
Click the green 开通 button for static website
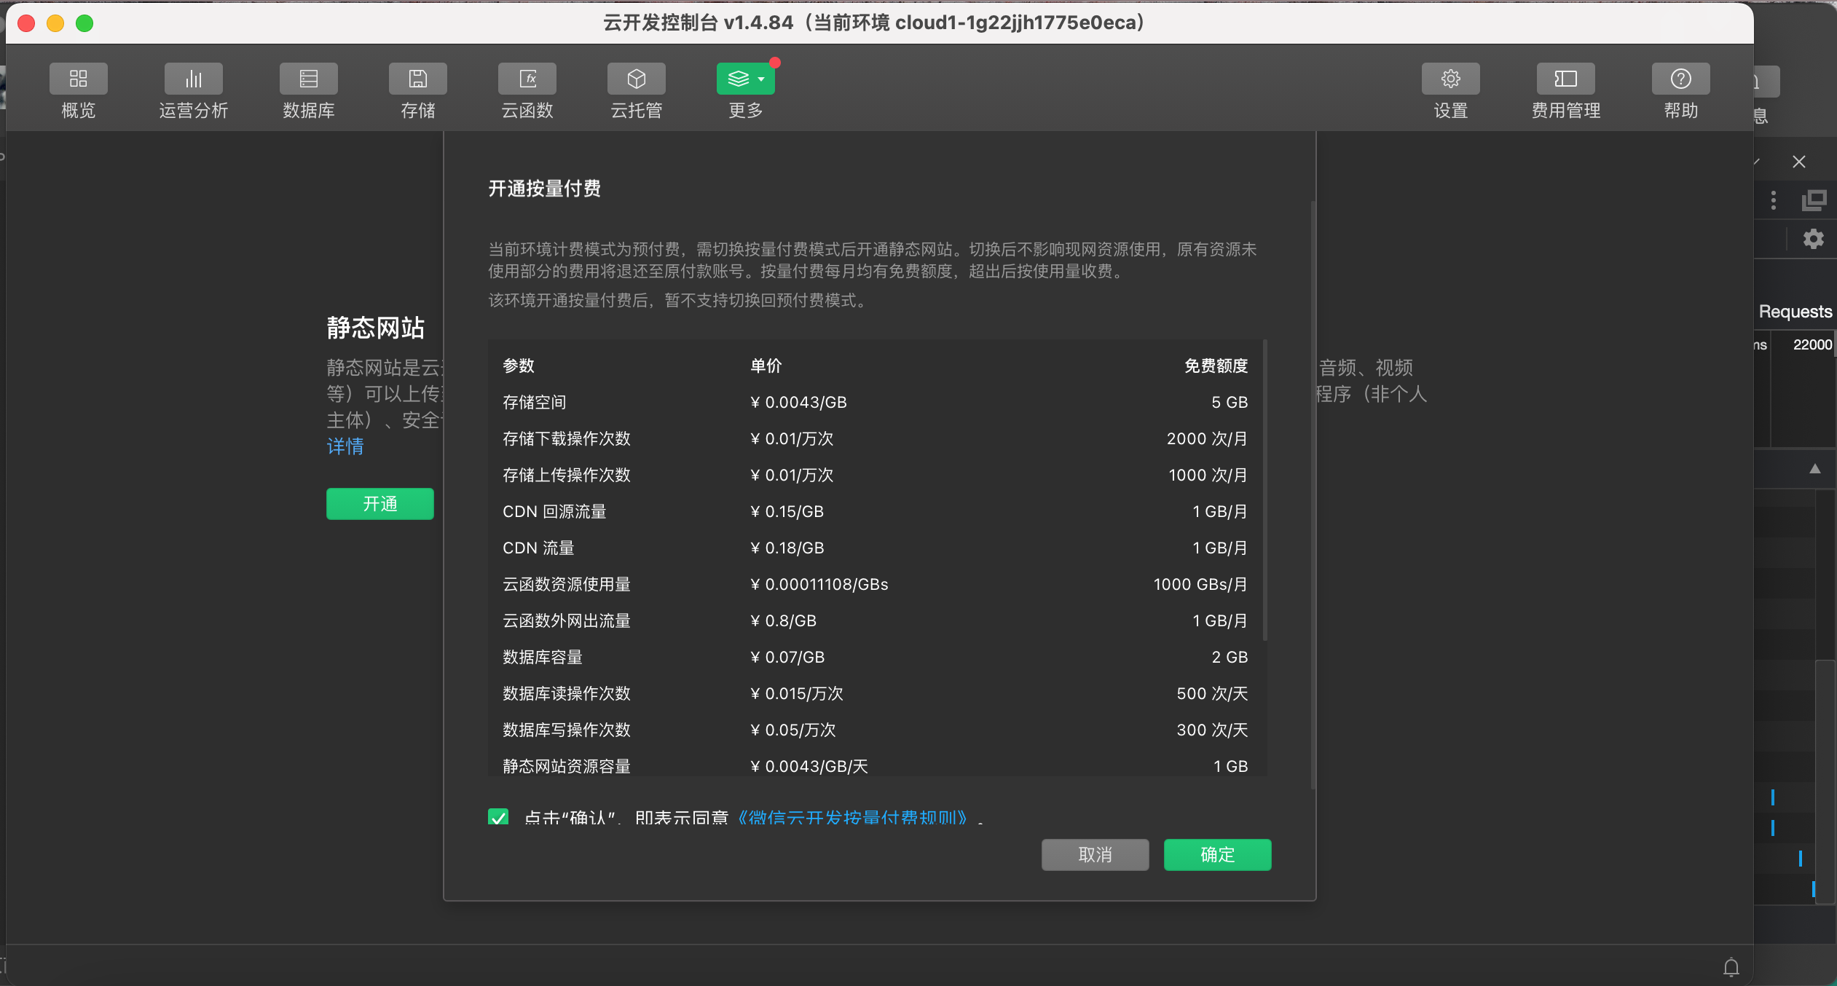tap(379, 504)
